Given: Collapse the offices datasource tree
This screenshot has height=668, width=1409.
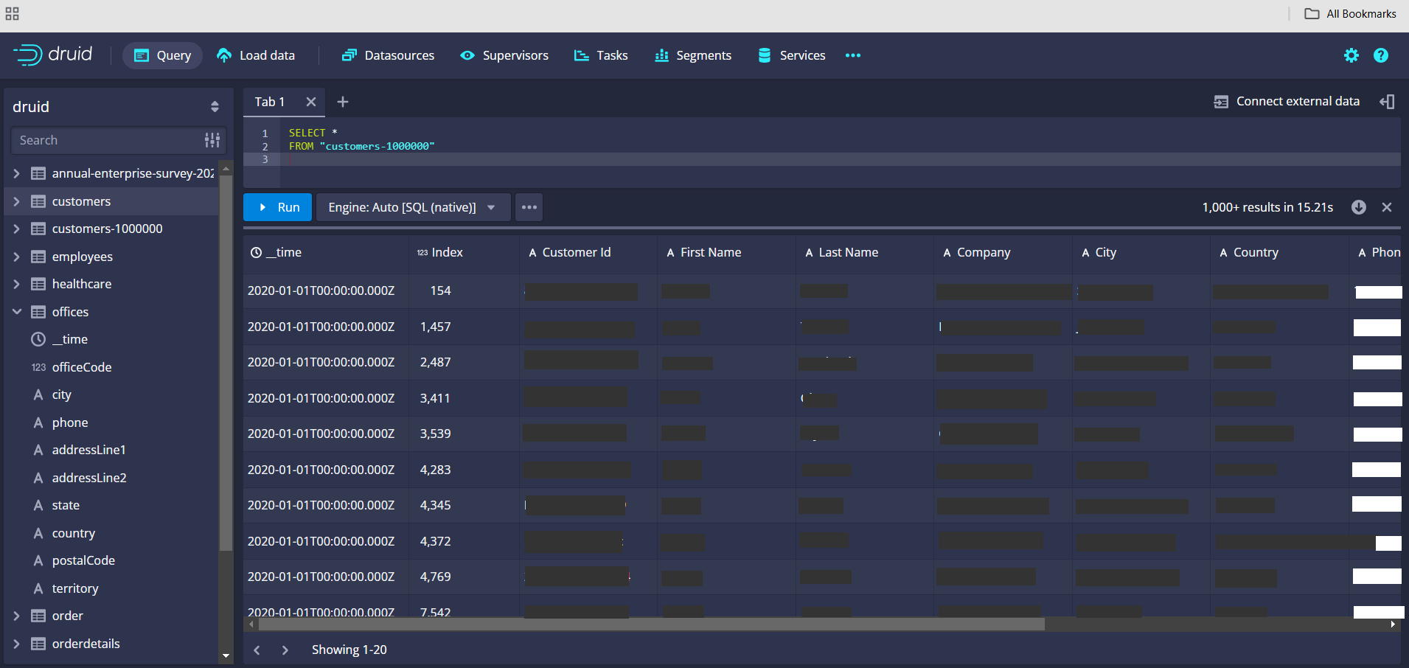Looking at the screenshot, I should (17, 312).
